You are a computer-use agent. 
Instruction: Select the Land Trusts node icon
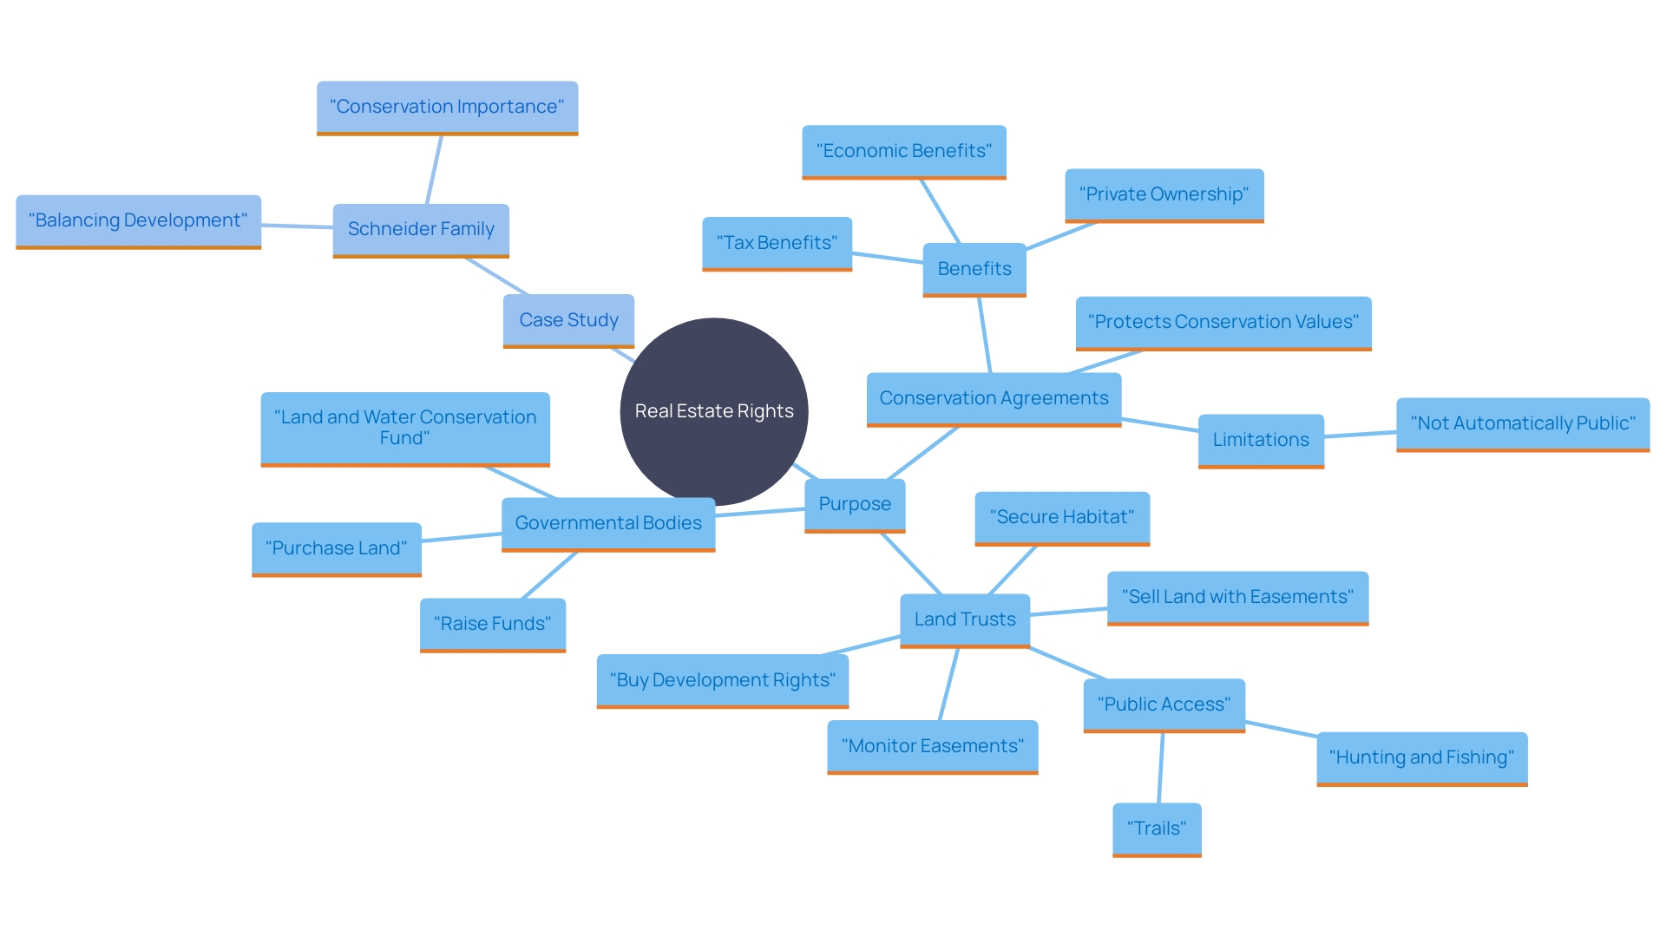pyautogui.click(x=960, y=619)
